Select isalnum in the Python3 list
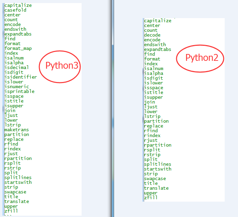The width and height of the screenshot is (238, 217). [x=14, y=58]
